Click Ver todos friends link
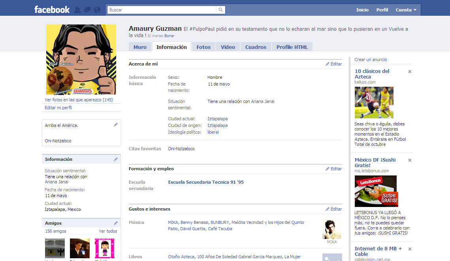 (x=108, y=231)
